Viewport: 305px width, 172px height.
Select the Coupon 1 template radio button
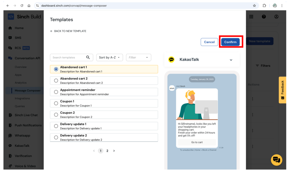(x=56, y=103)
